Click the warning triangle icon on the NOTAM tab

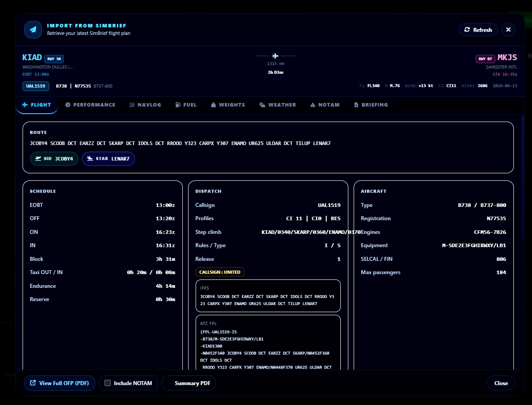(x=313, y=105)
